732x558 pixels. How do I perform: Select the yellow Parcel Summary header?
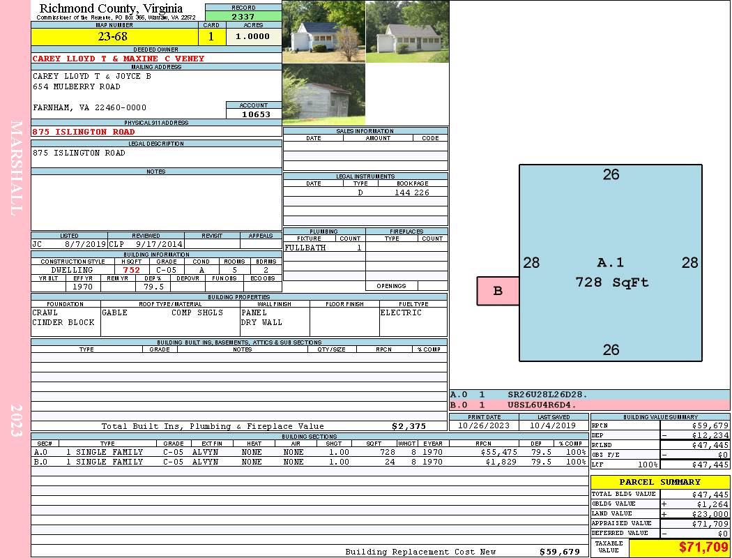tap(659, 482)
